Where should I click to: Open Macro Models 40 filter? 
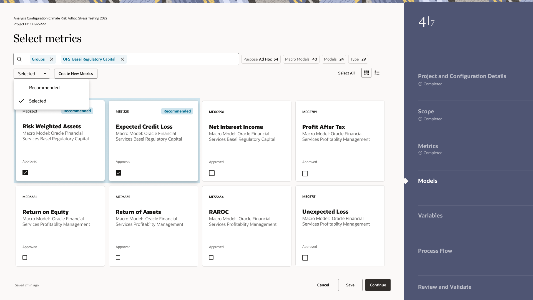click(301, 59)
